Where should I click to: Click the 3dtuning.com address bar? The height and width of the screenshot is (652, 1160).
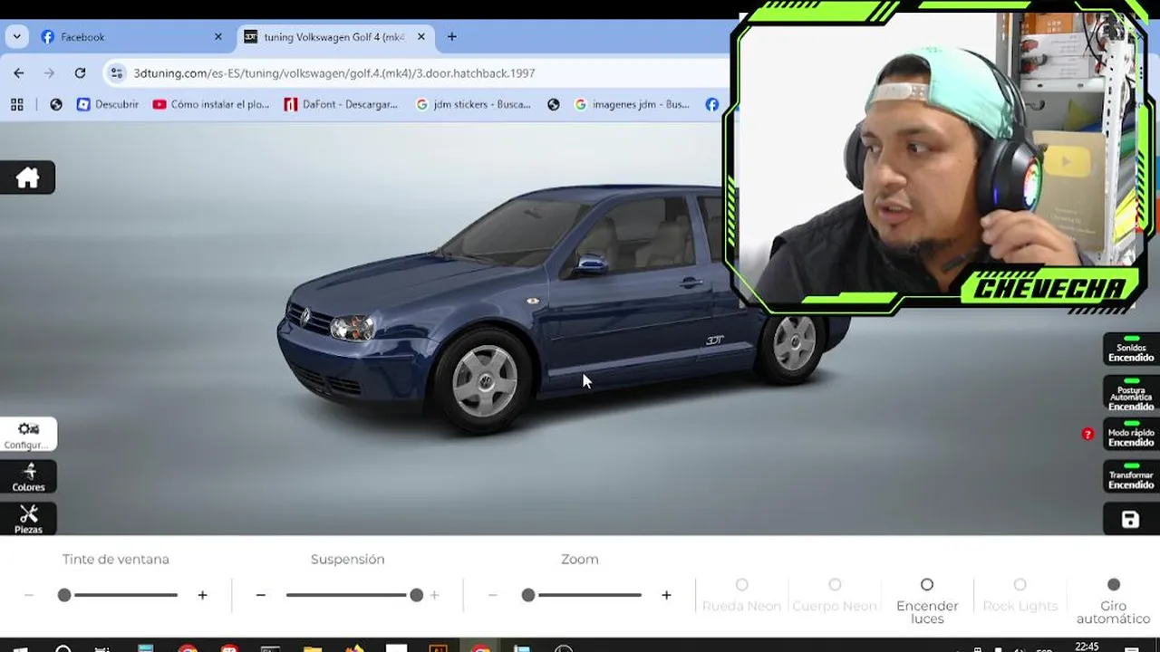[x=417, y=72]
